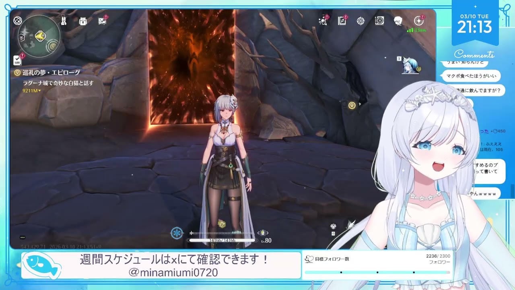Click the 03/10 TUE date label
This screenshot has width=515, height=290.
475,17
